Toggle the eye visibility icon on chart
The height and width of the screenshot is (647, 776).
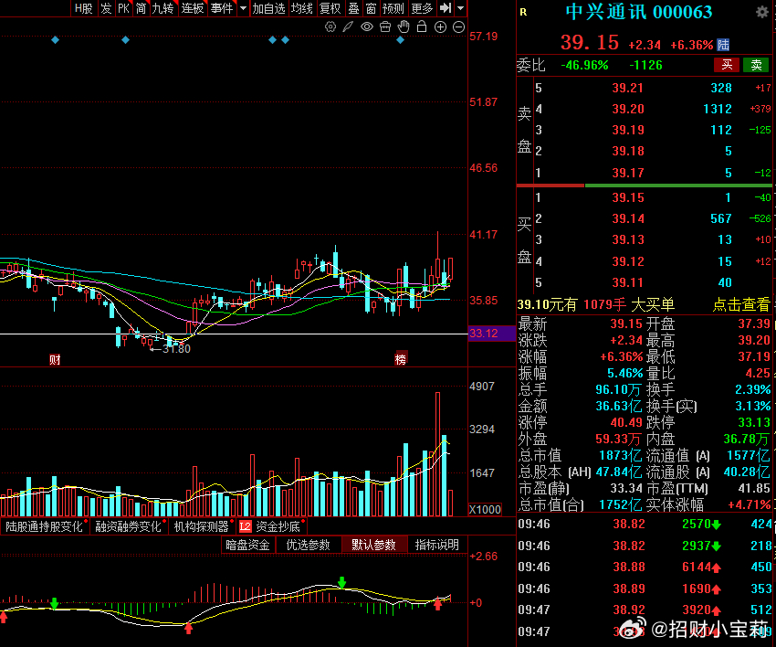367,27
